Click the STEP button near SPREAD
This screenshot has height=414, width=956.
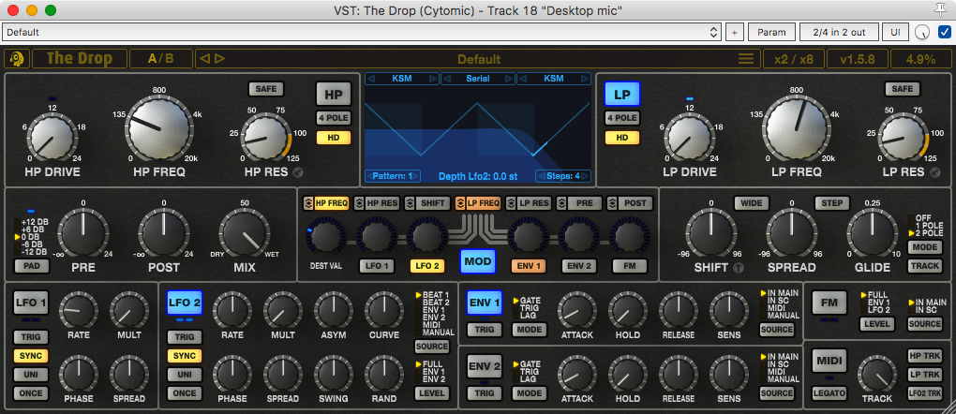(x=832, y=203)
